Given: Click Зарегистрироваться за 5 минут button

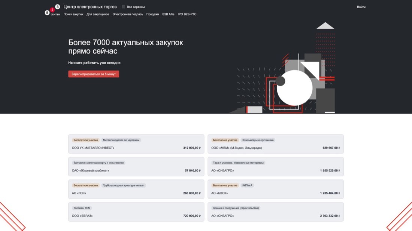Looking at the screenshot, I should click(94, 74).
